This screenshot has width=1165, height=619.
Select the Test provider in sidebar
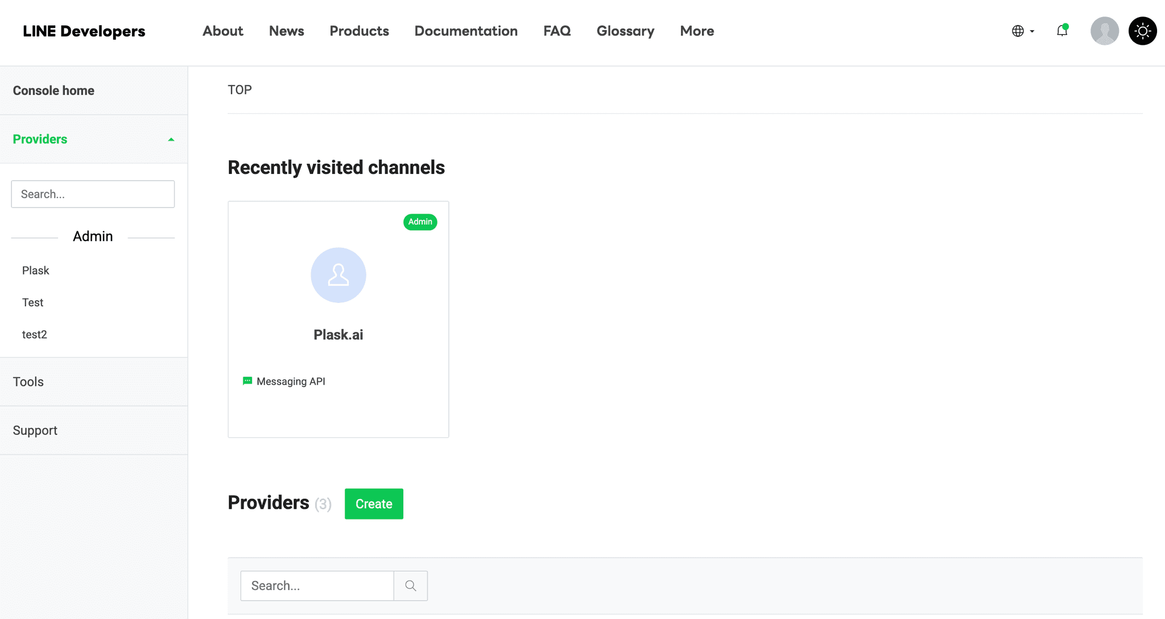[x=32, y=302]
